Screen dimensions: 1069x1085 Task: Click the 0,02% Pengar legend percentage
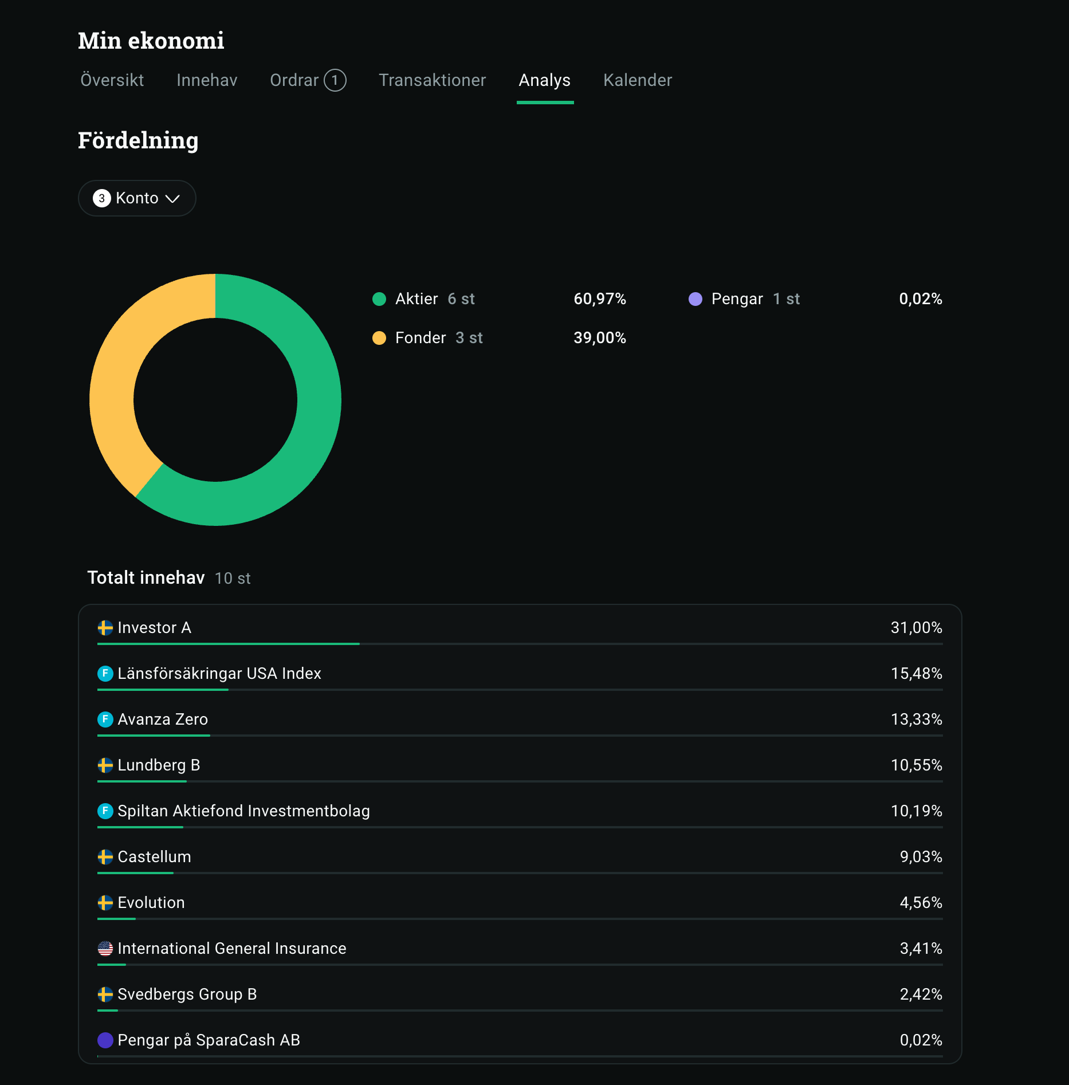921,299
